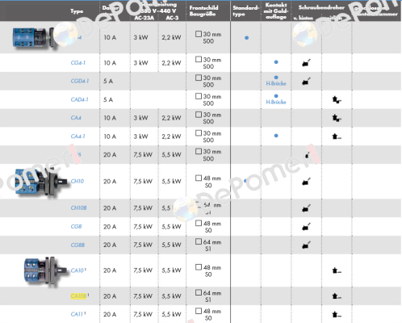This screenshot has height=323, width=402.
Task: Open the CG4-1 type link
Action: coord(78,63)
